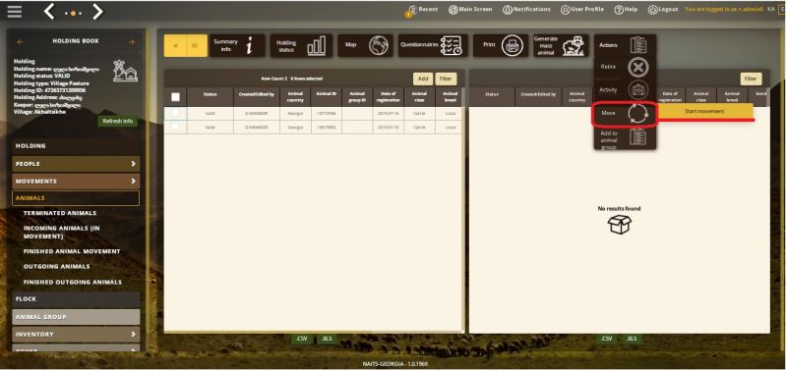Click Start movement menu option
787x370 pixels.
(704, 111)
